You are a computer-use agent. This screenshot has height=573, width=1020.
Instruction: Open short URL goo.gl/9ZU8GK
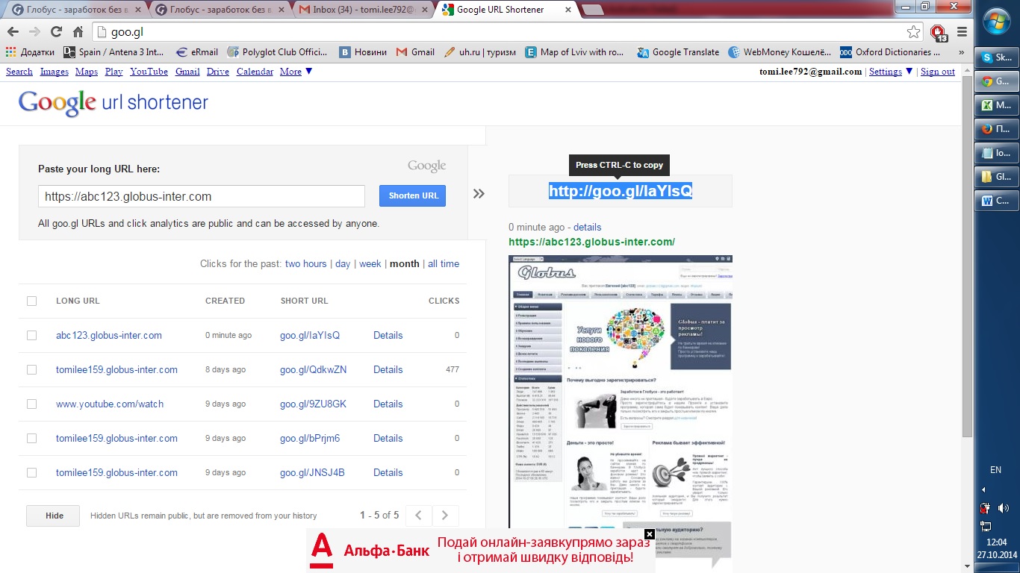313,404
